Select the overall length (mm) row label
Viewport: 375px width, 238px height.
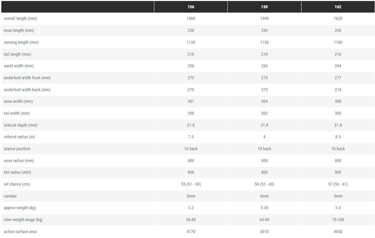[x=20, y=19]
